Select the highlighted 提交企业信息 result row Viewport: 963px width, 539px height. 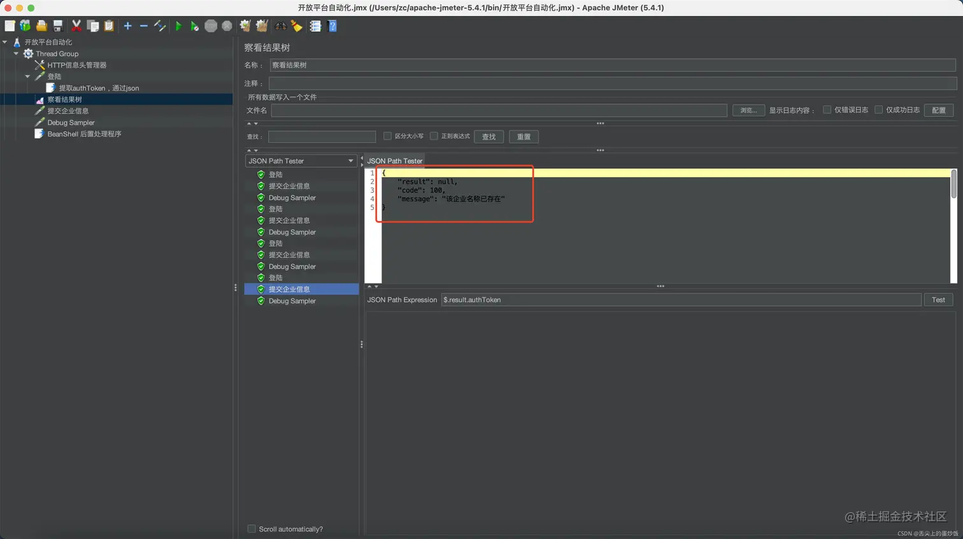301,289
